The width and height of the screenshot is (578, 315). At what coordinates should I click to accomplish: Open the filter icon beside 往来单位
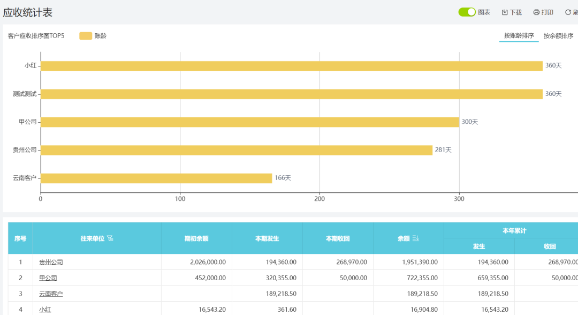(x=110, y=238)
